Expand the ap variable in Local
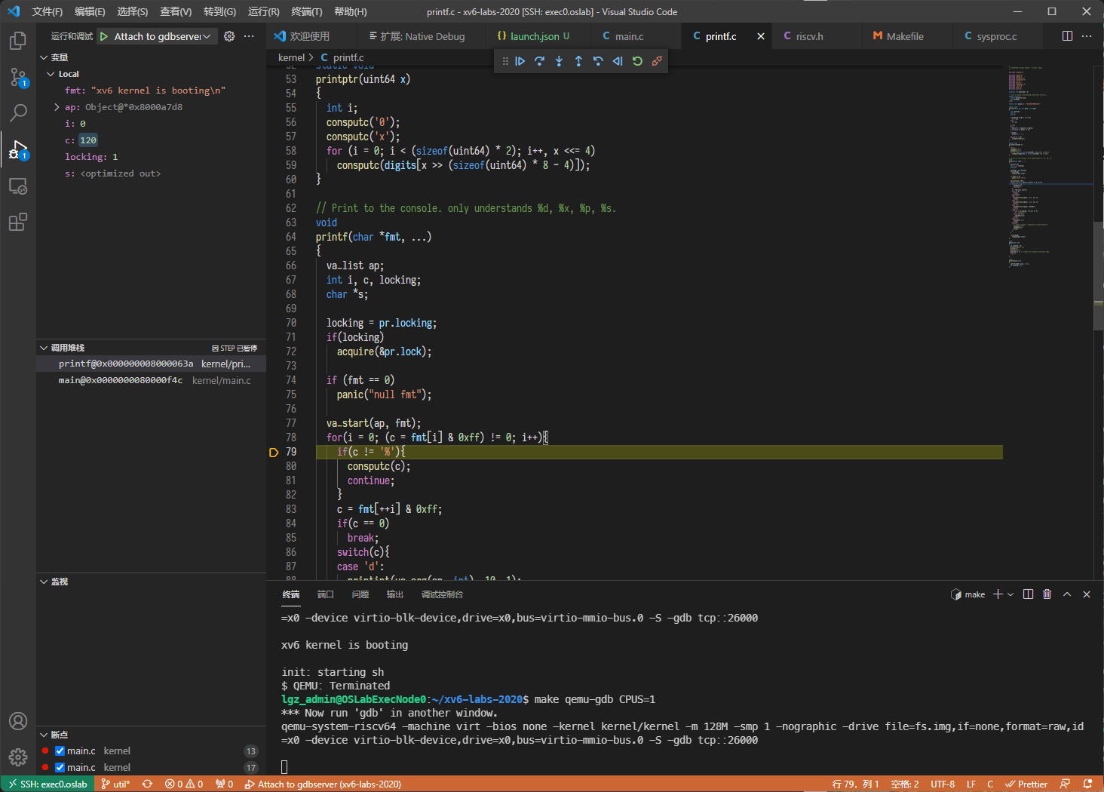 [57, 107]
